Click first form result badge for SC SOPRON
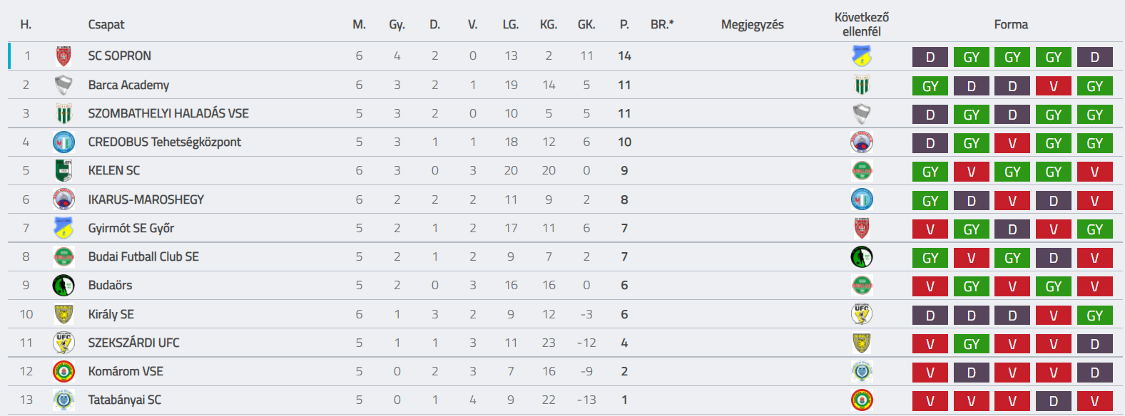Image resolution: width=1125 pixels, height=416 pixels. [x=930, y=57]
